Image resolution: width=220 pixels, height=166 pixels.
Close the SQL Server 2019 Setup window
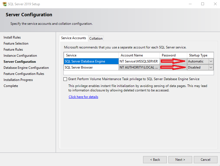[215, 4]
